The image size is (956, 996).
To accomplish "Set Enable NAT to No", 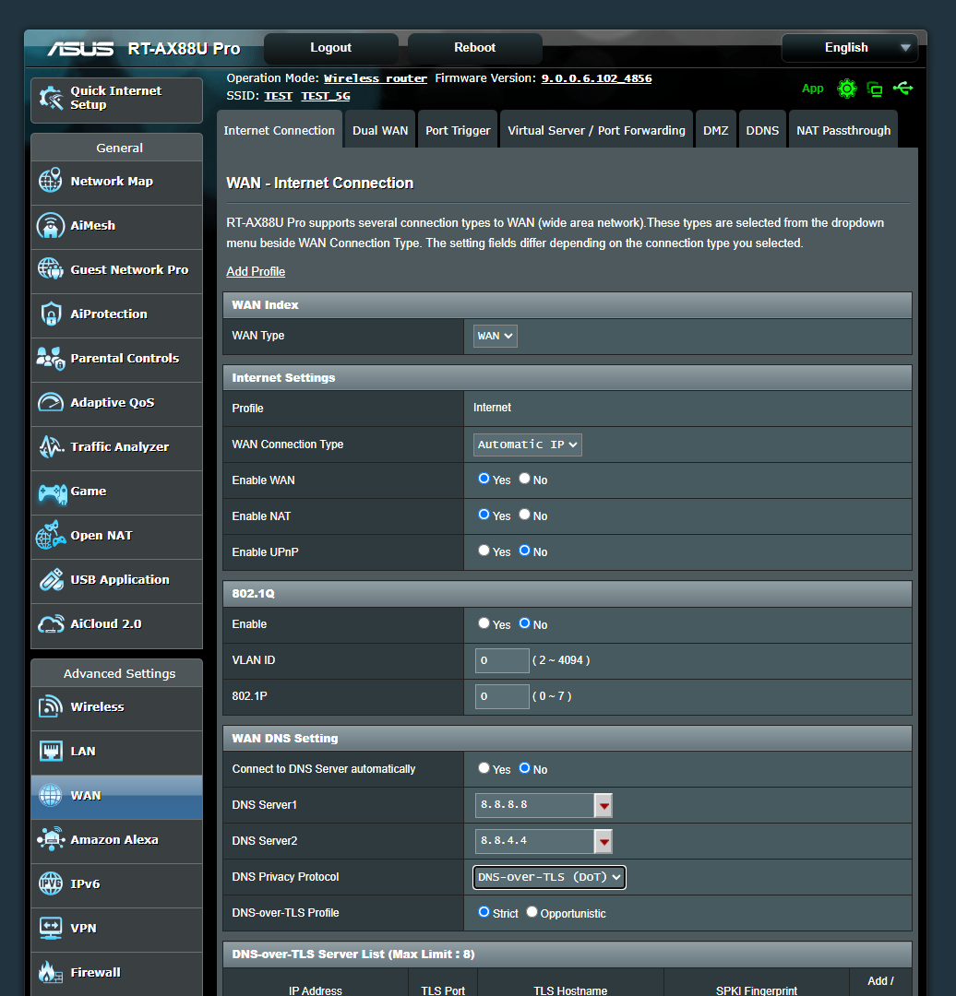I will point(524,515).
